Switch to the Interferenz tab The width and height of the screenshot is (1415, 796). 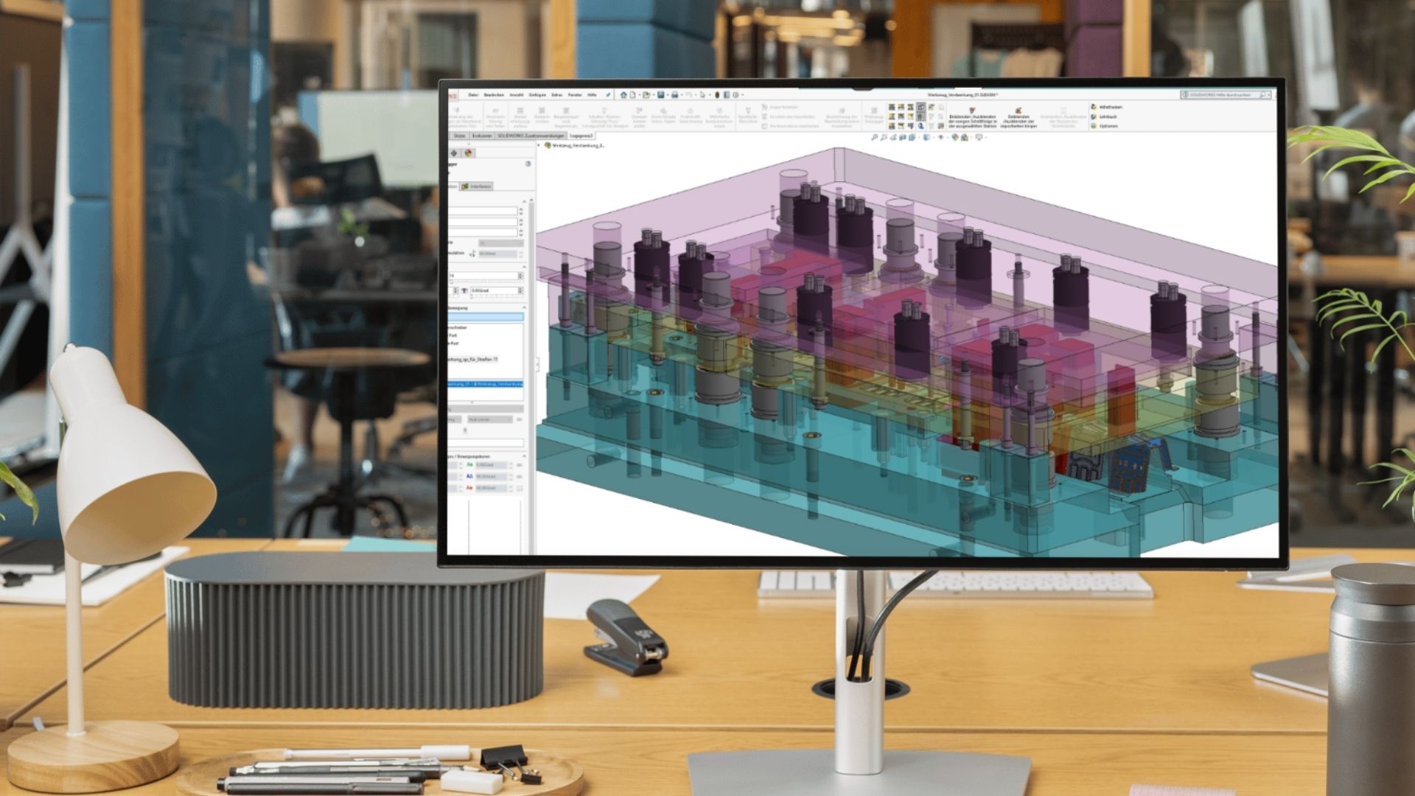477,186
